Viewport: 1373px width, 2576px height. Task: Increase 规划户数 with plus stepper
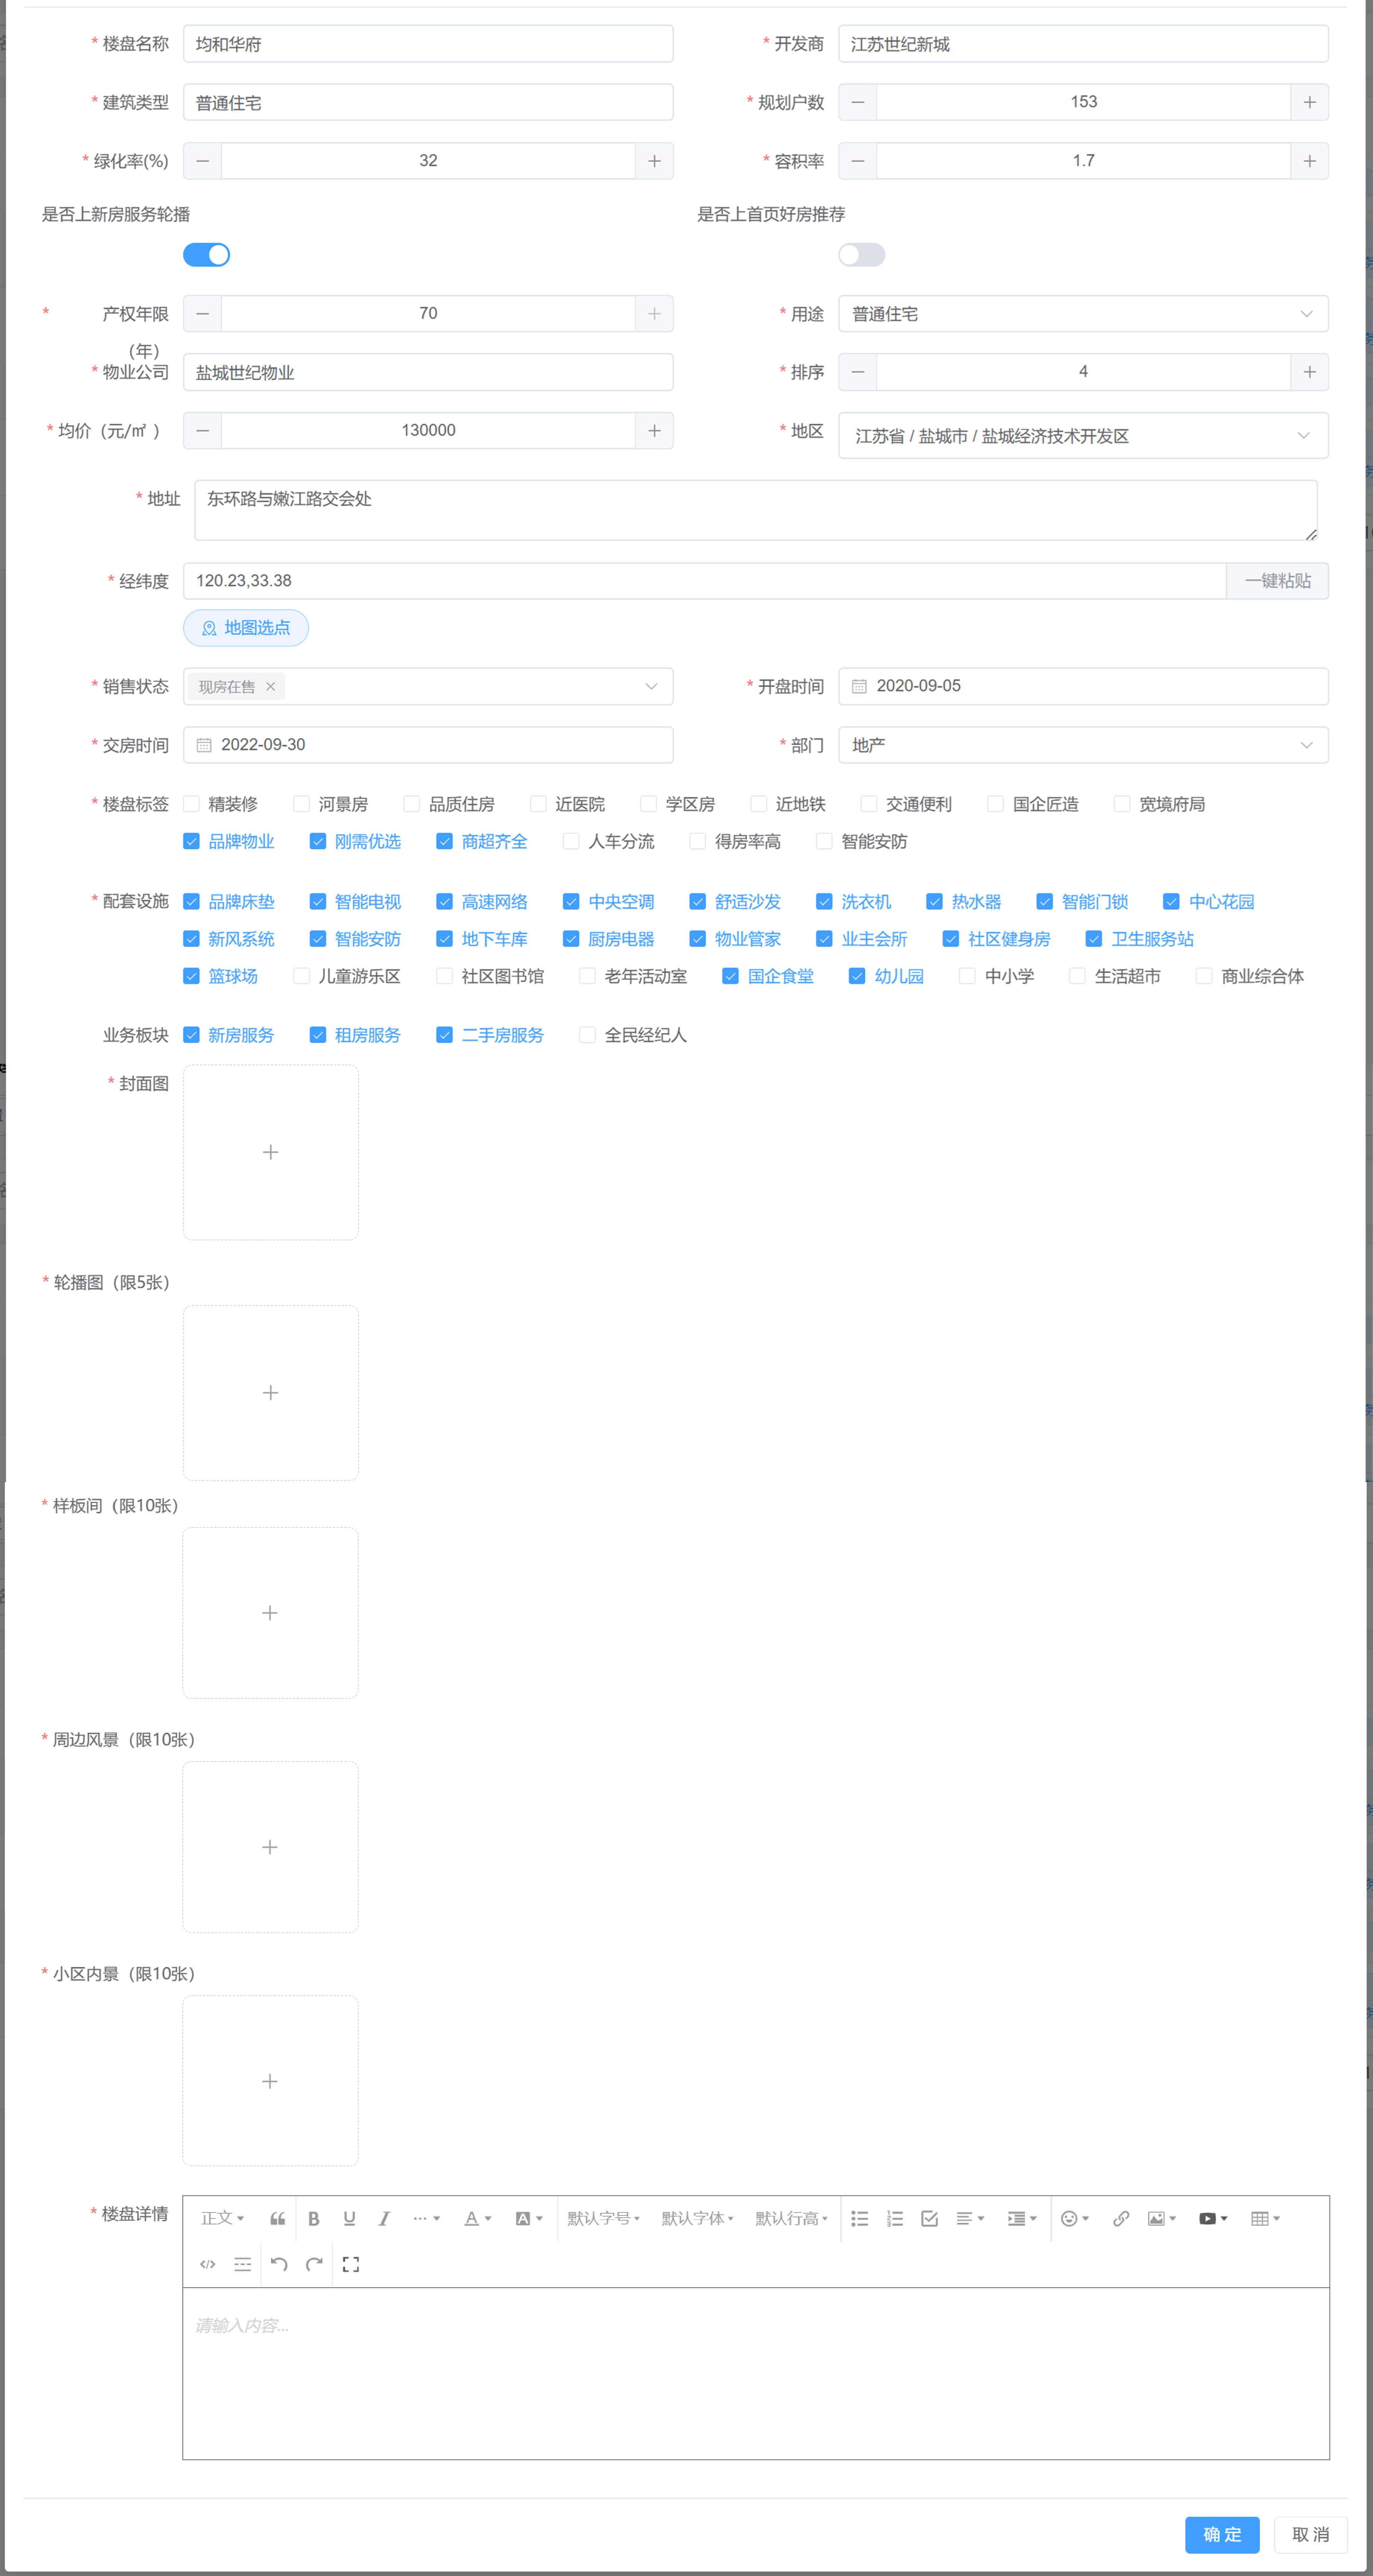[1309, 102]
